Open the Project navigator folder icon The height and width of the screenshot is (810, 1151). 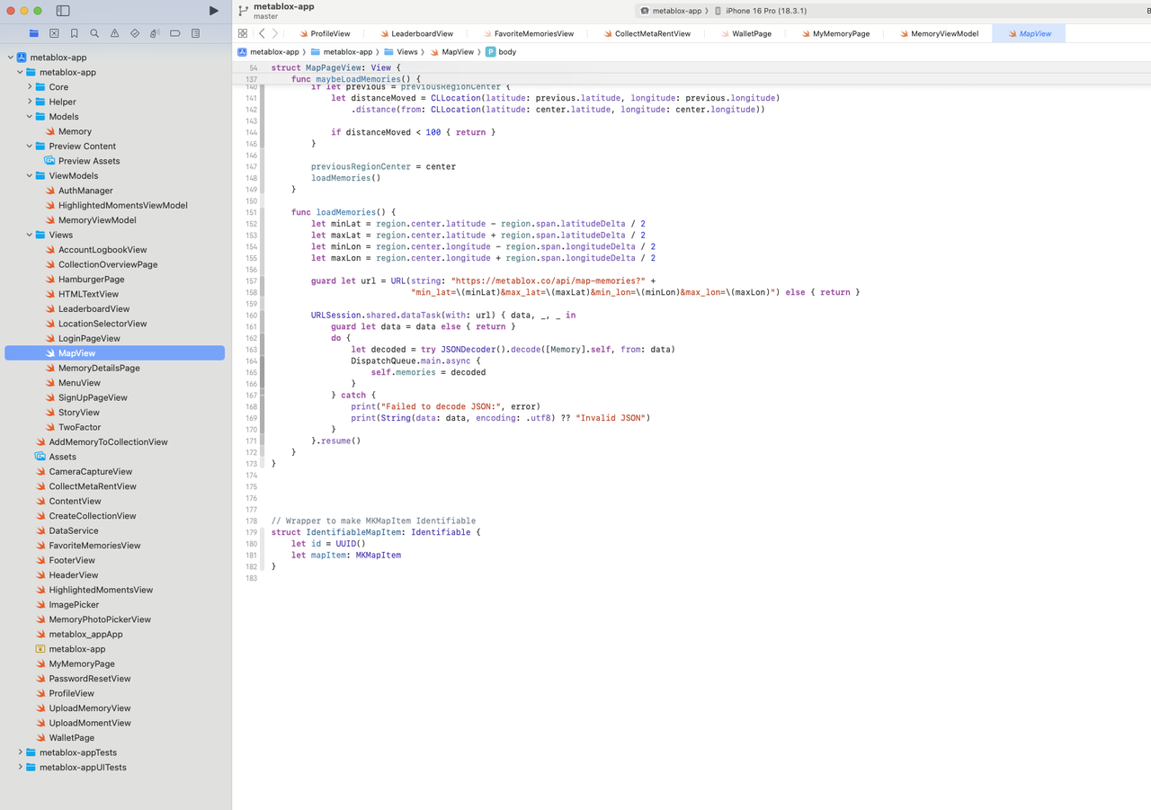(34, 33)
